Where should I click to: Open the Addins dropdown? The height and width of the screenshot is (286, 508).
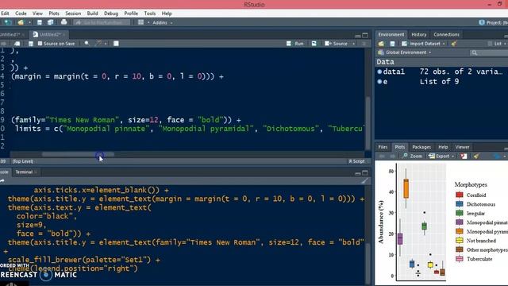162,23
